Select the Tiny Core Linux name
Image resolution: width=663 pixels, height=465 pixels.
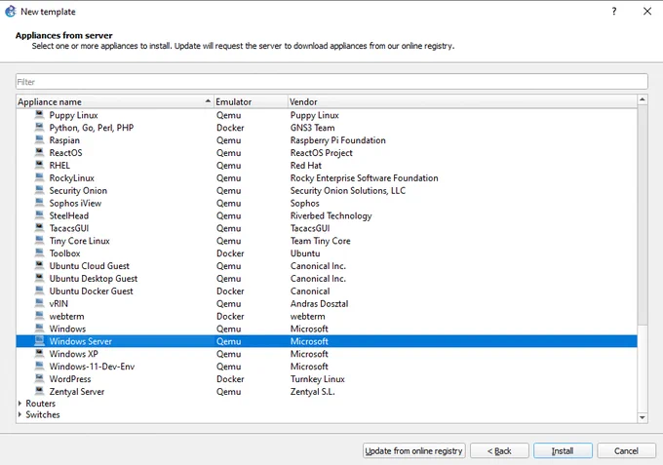coord(80,241)
